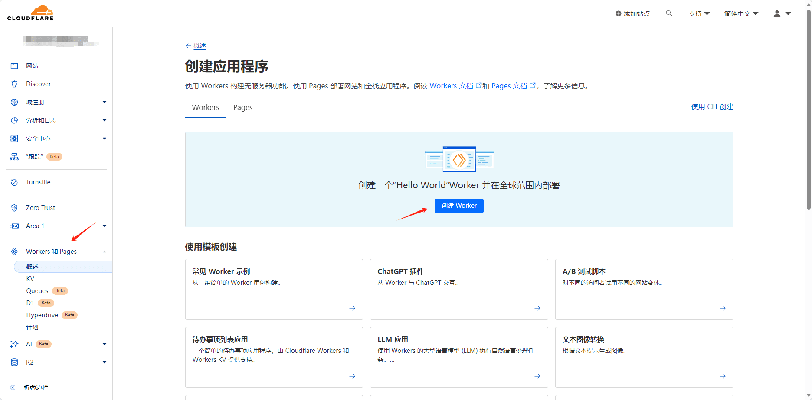Click the Discover sidebar label

39,84
